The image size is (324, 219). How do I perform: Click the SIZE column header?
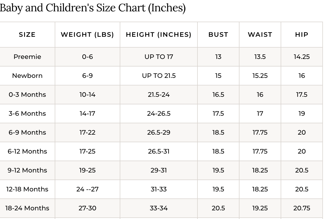(x=27, y=35)
